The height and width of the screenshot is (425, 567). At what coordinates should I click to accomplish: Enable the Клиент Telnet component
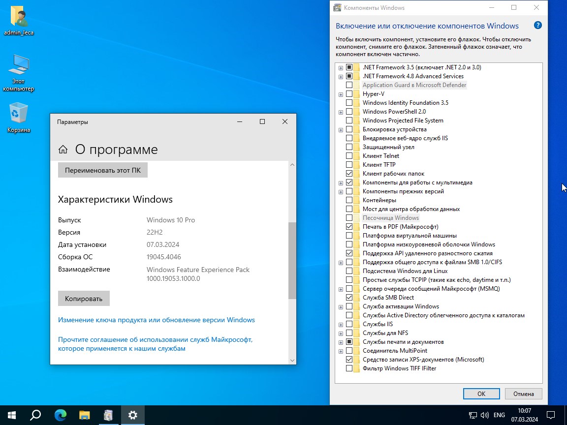(349, 155)
